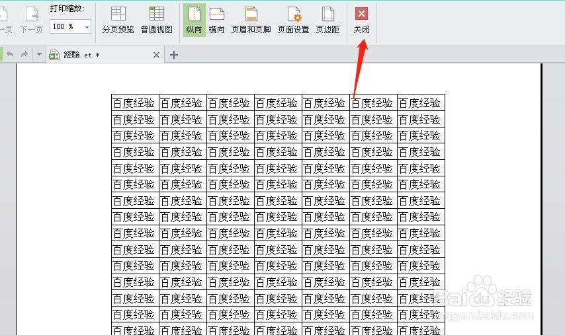Image resolution: width=565 pixels, height=335 pixels.
Task: Click spreadsheet icon on 經驗.et tab
Action: [x=54, y=55]
